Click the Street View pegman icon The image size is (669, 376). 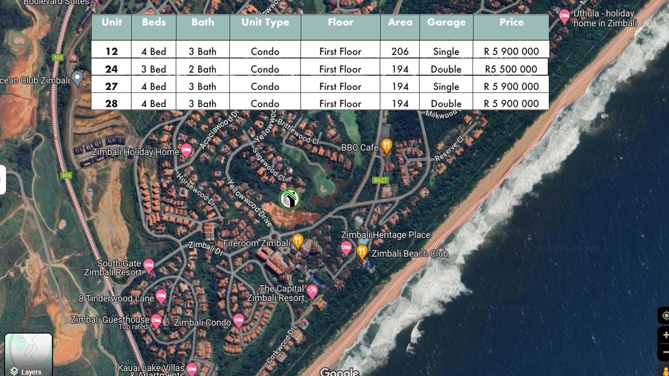tap(665, 370)
